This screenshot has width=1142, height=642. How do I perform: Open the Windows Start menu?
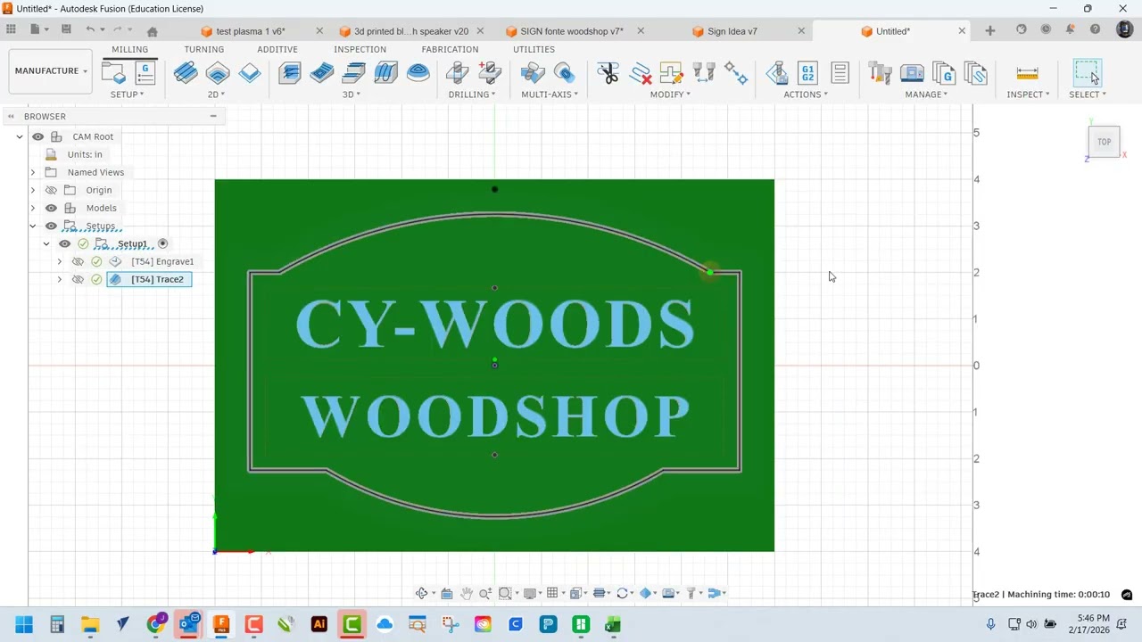click(x=24, y=624)
